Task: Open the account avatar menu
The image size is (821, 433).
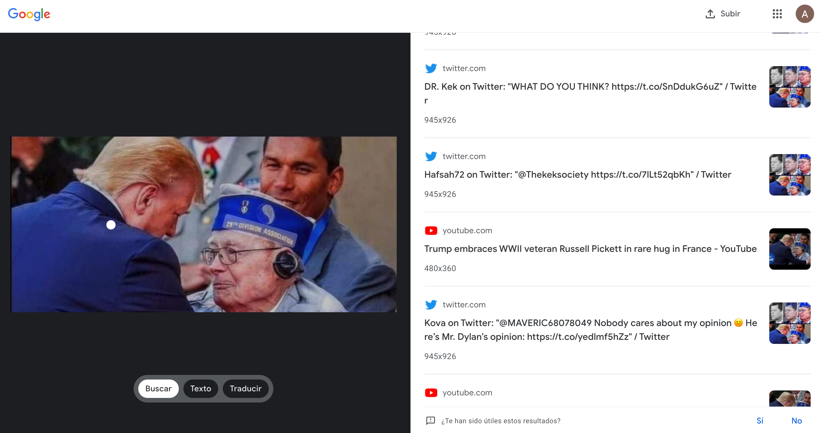Action: pyautogui.click(x=804, y=14)
